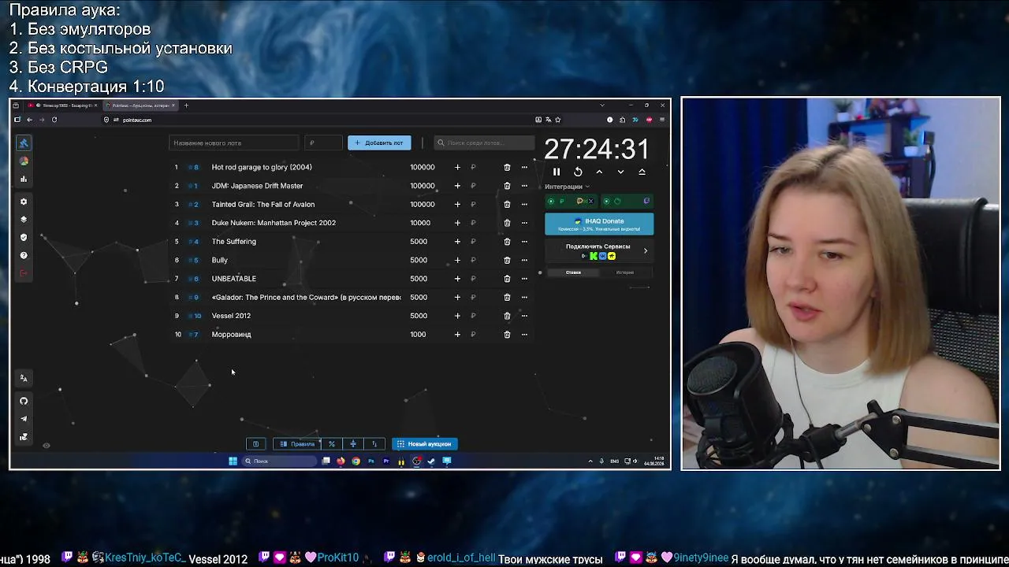Open more options for Tainted Grail lot
The image size is (1009, 567).
click(x=524, y=205)
